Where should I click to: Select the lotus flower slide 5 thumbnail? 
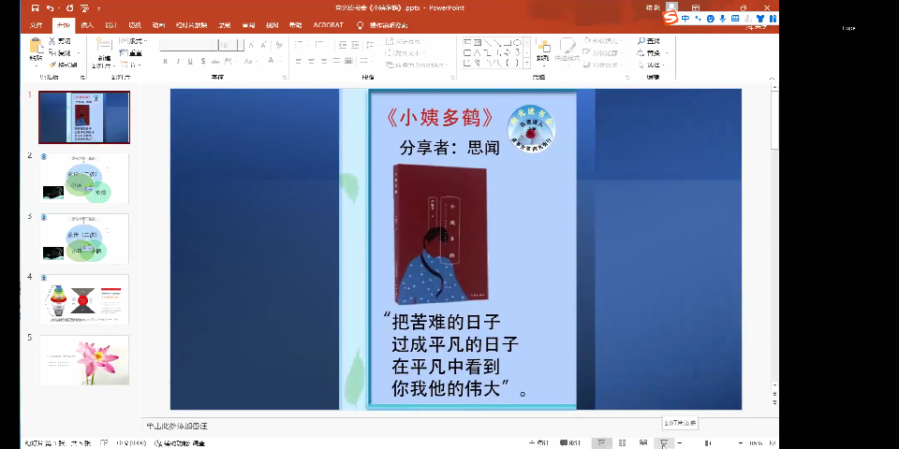point(84,360)
